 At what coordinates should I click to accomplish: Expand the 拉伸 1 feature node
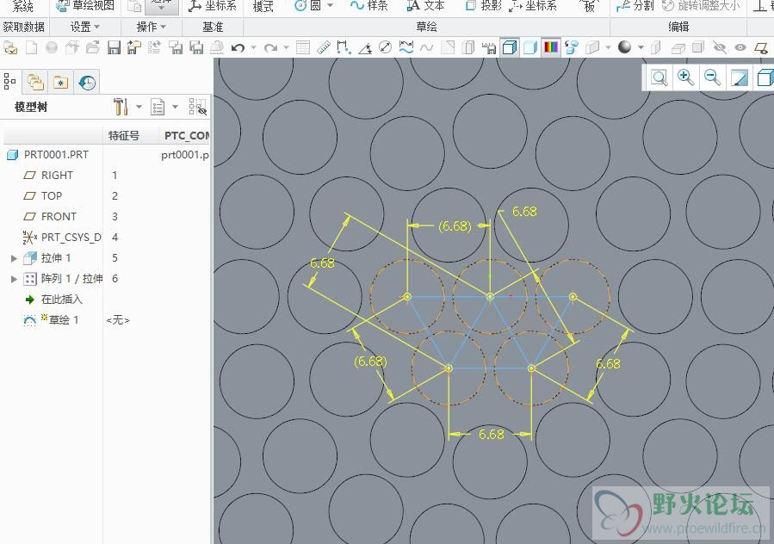click(x=14, y=258)
